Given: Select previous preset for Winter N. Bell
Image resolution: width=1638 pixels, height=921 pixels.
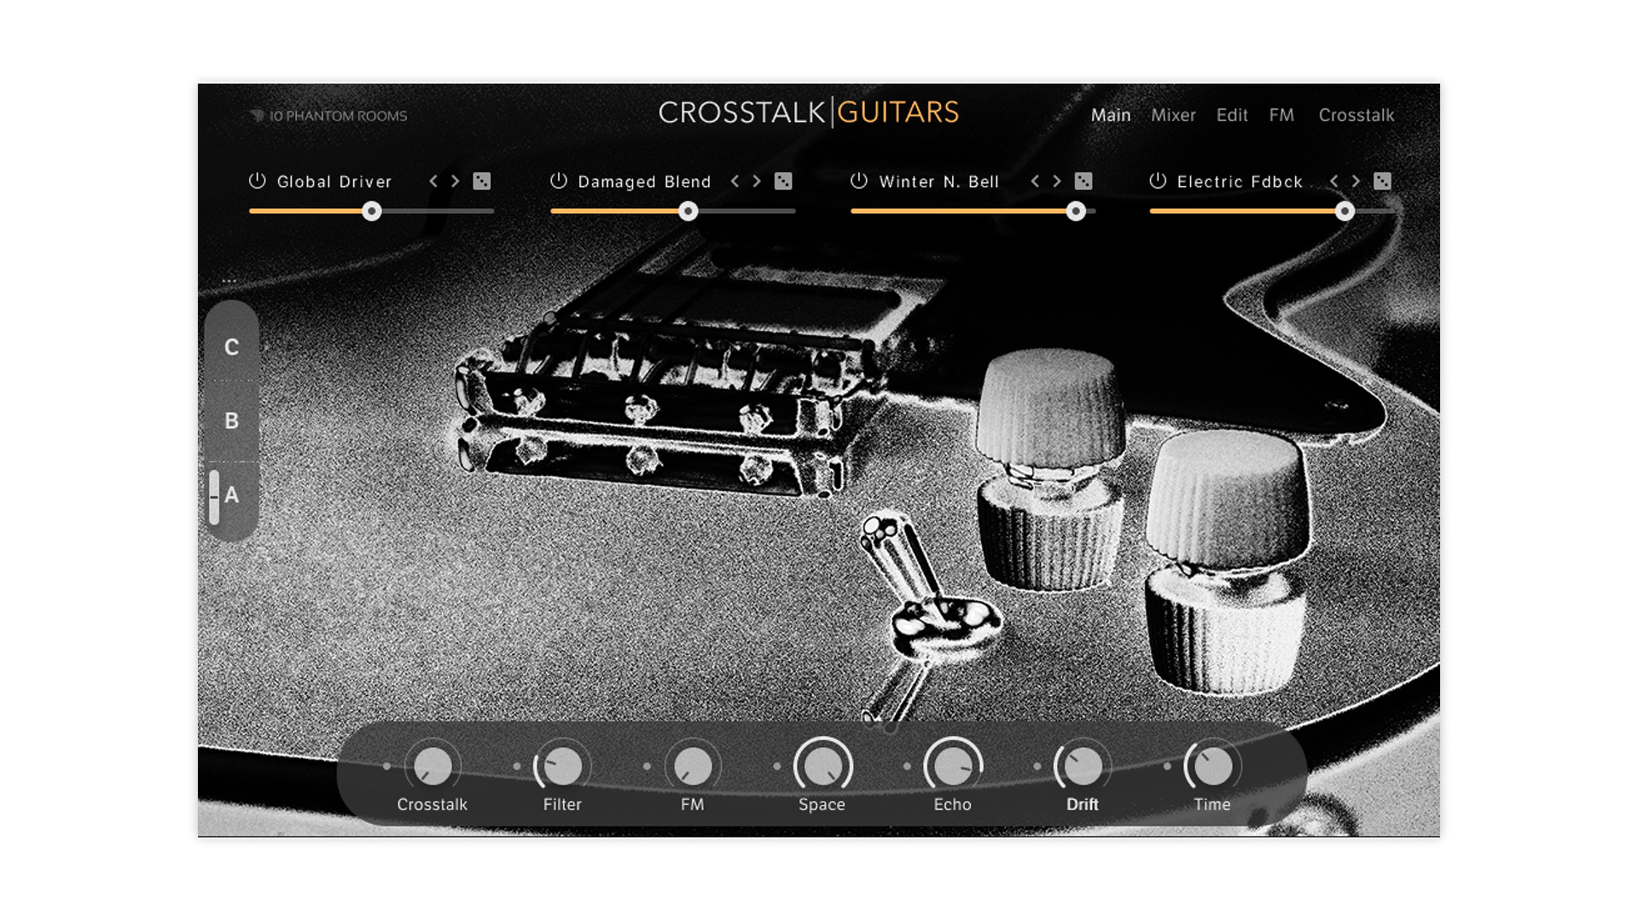Looking at the screenshot, I should (1035, 181).
